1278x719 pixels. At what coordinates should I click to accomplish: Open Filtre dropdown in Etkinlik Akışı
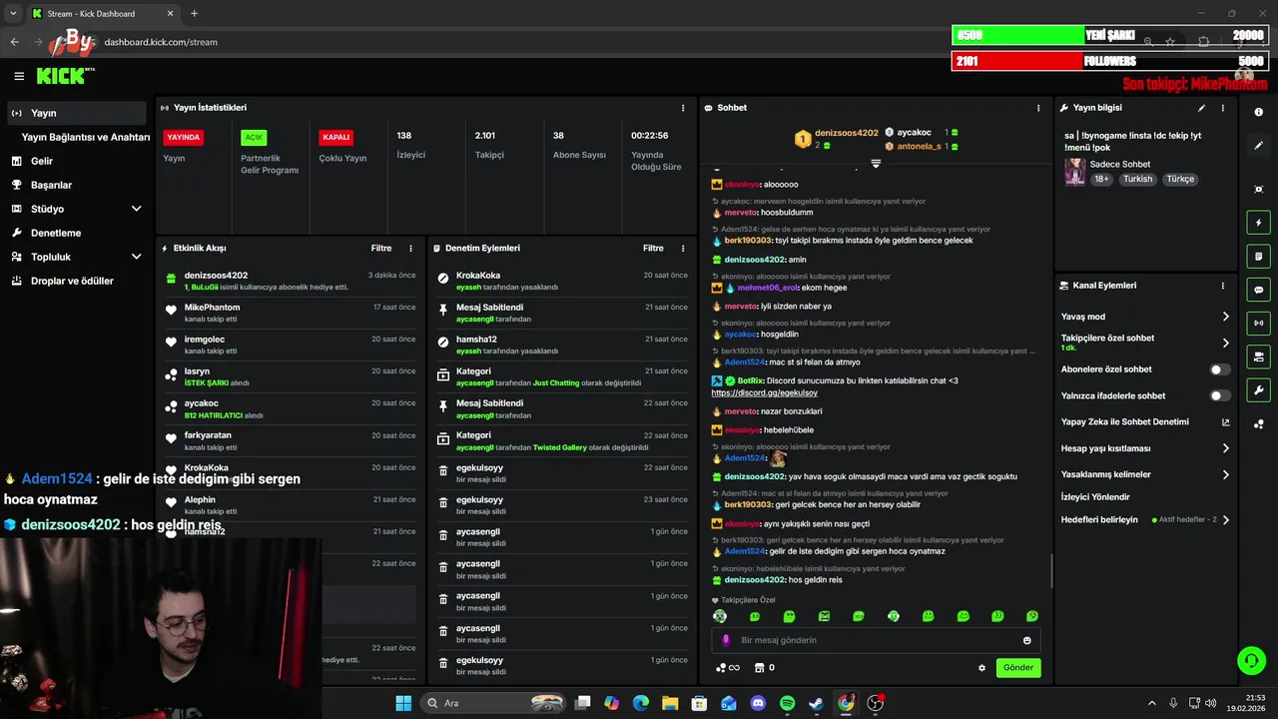(x=381, y=248)
